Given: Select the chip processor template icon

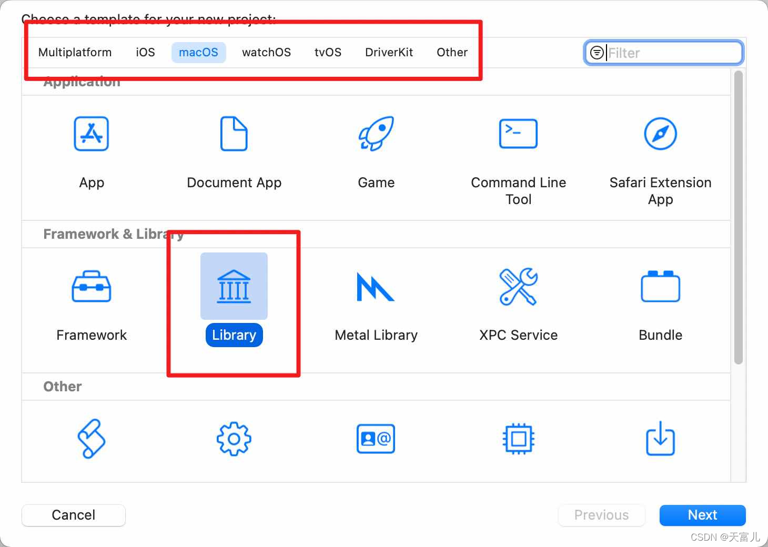Looking at the screenshot, I should [518, 439].
